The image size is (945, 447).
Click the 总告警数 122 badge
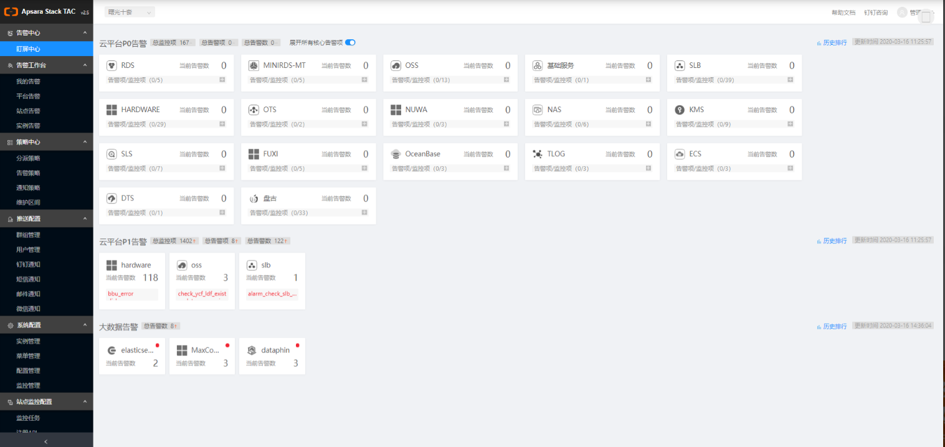(x=268, y=241)
